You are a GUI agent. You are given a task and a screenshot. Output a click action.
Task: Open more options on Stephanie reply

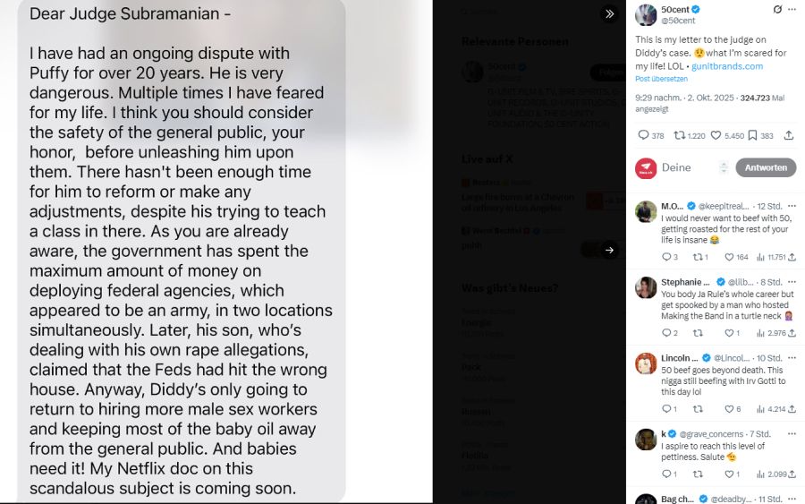tap(791, 282)
